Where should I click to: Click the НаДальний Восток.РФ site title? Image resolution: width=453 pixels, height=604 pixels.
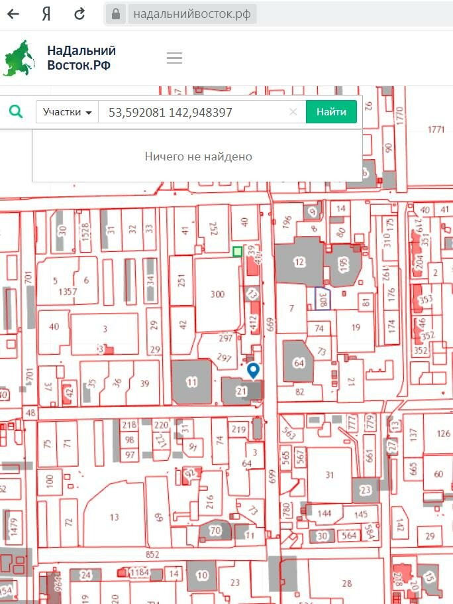(x=81, y=58)
